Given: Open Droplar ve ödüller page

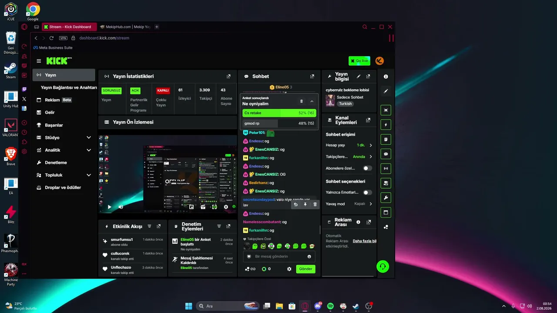Looking at the screenshot, I should (x=64, y=188).
